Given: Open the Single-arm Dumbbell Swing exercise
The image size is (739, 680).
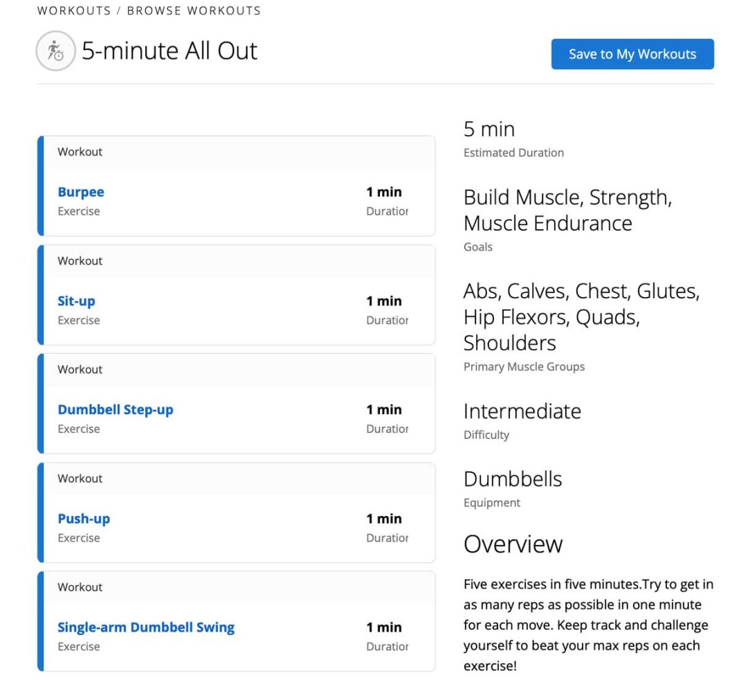Looking at the screenshot, I should tap(146, 627).
